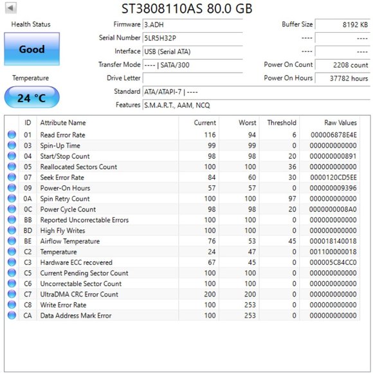Click raw value 00006878E4E
The width and height of the screenshot is (373, 373).
[x=334, y=135]
